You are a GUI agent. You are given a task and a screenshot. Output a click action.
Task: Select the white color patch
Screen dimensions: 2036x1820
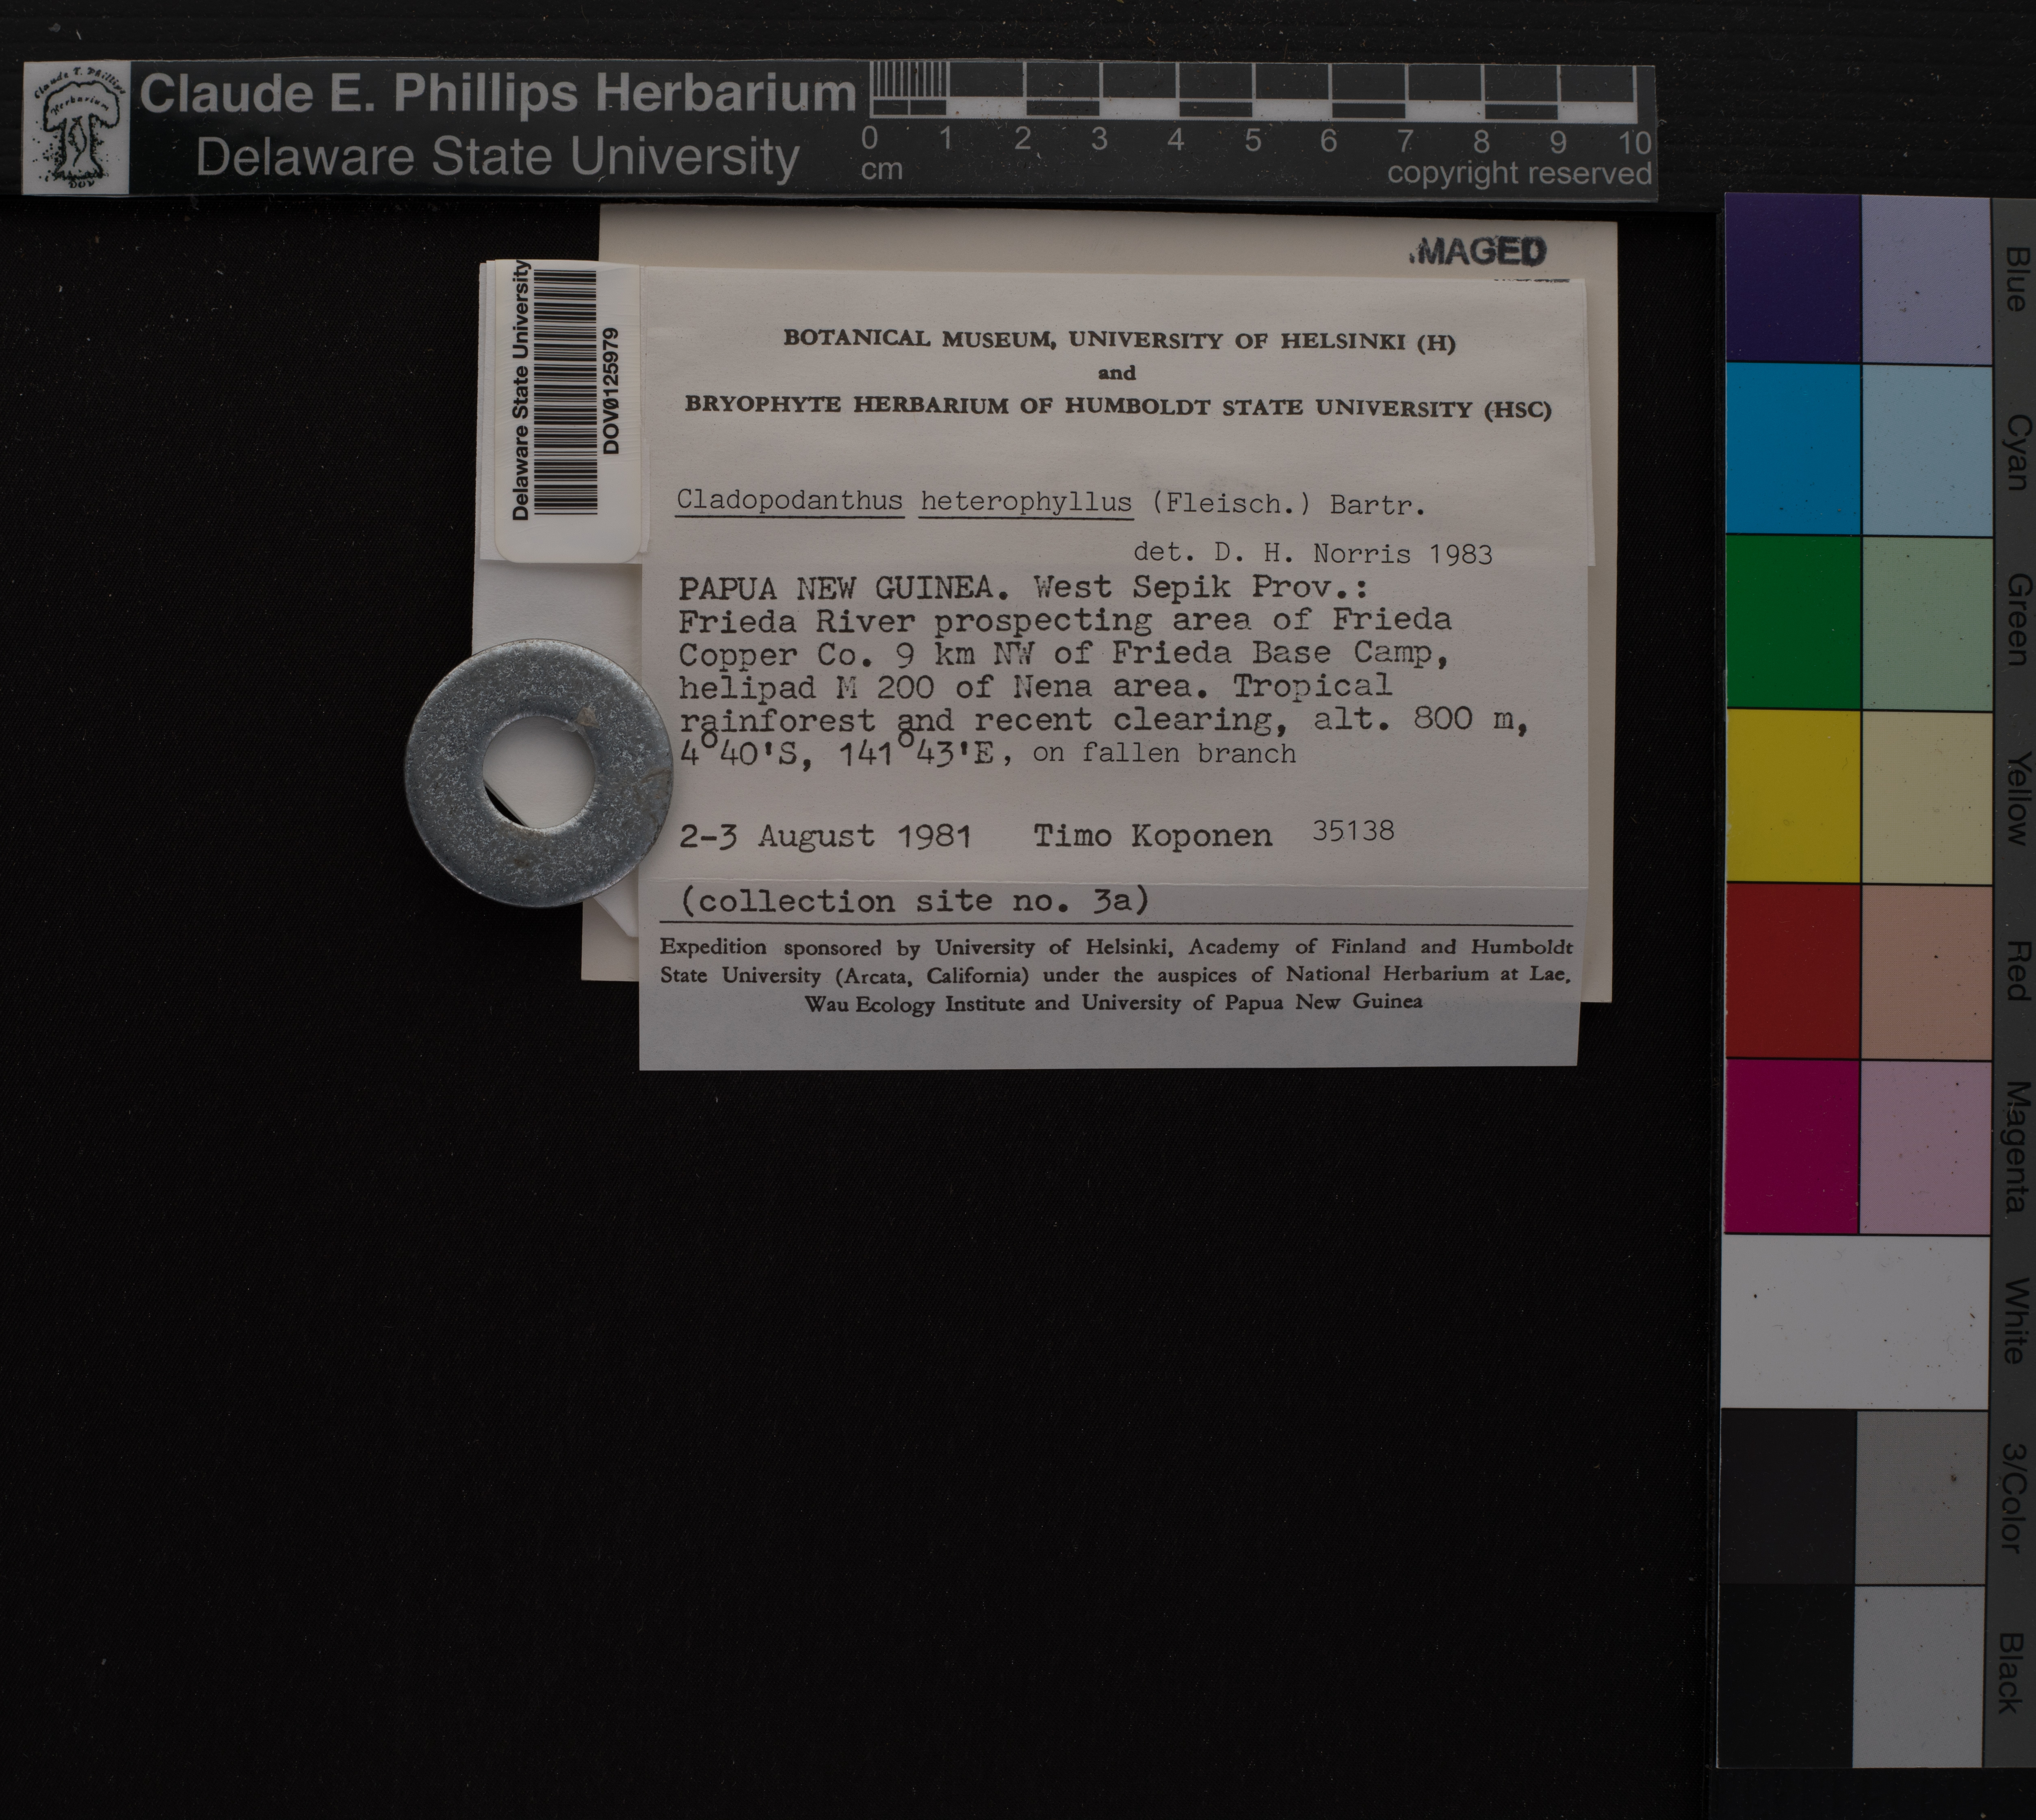[1855, 1321]
